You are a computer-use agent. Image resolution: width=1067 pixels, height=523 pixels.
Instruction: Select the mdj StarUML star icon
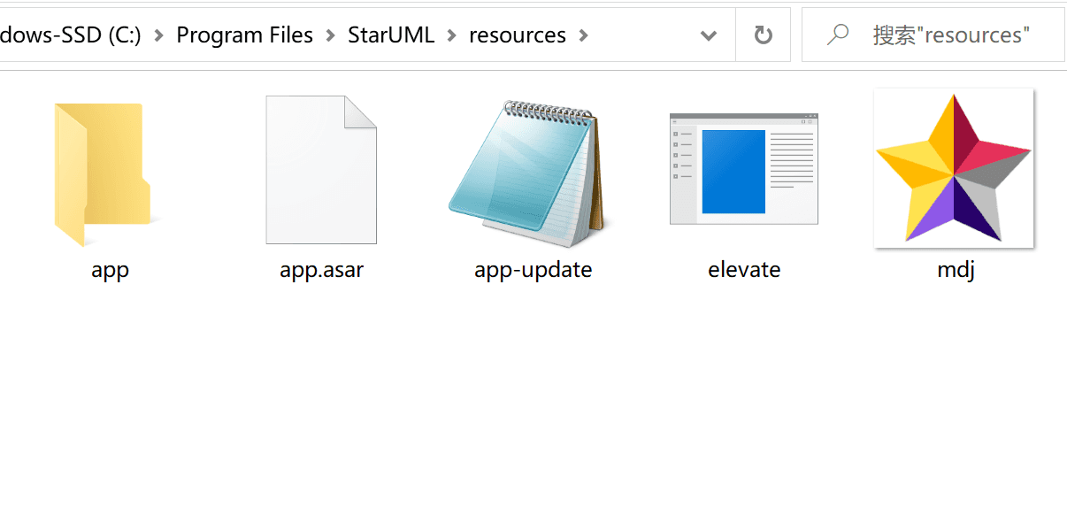[x=954, y=168]
